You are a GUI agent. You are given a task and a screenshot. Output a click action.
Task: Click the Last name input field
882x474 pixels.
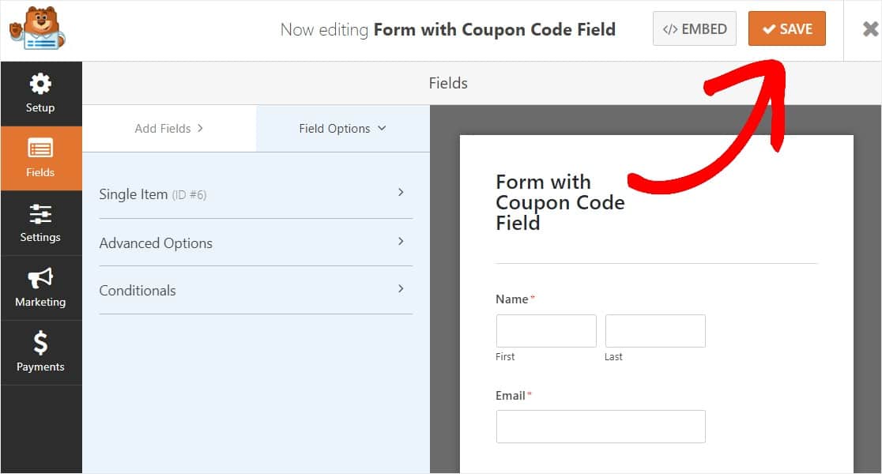click(x=655, y=331)
